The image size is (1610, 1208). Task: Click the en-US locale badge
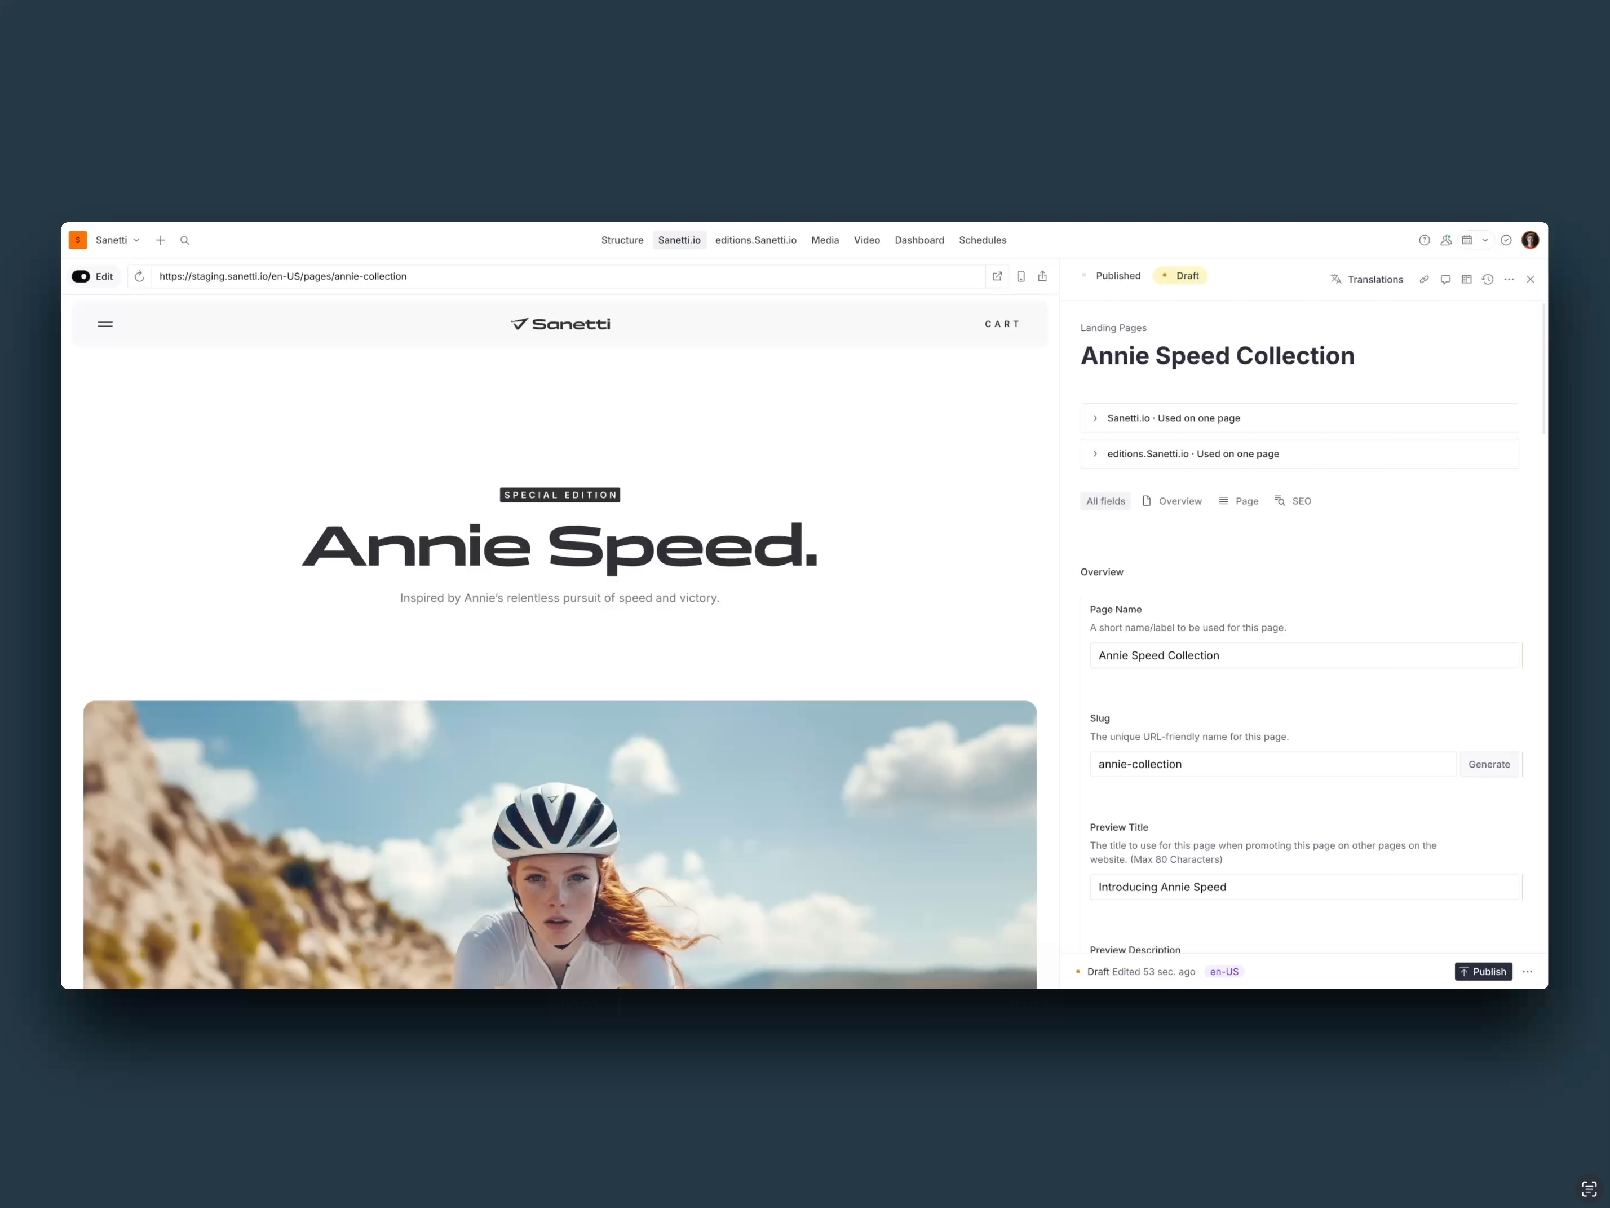1224,972
